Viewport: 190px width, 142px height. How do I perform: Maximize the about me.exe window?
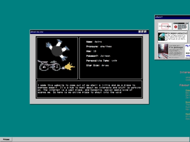tap(142, 32)
